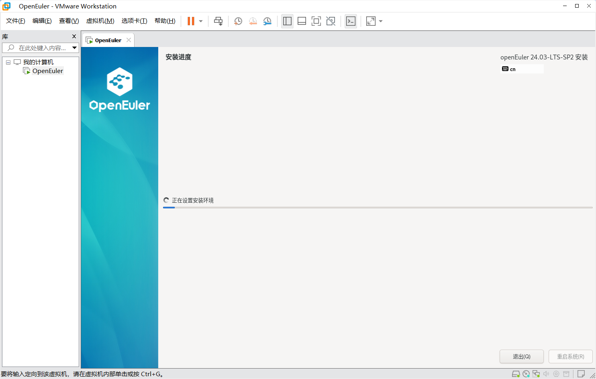Screen dimensions: 596x379
Task: Click the spinning progress indicator icon
Action: [166, 200]
